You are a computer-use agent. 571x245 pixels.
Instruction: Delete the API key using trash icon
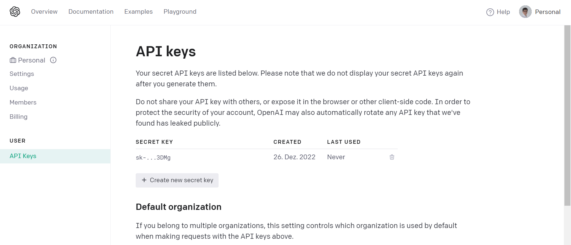392,157
